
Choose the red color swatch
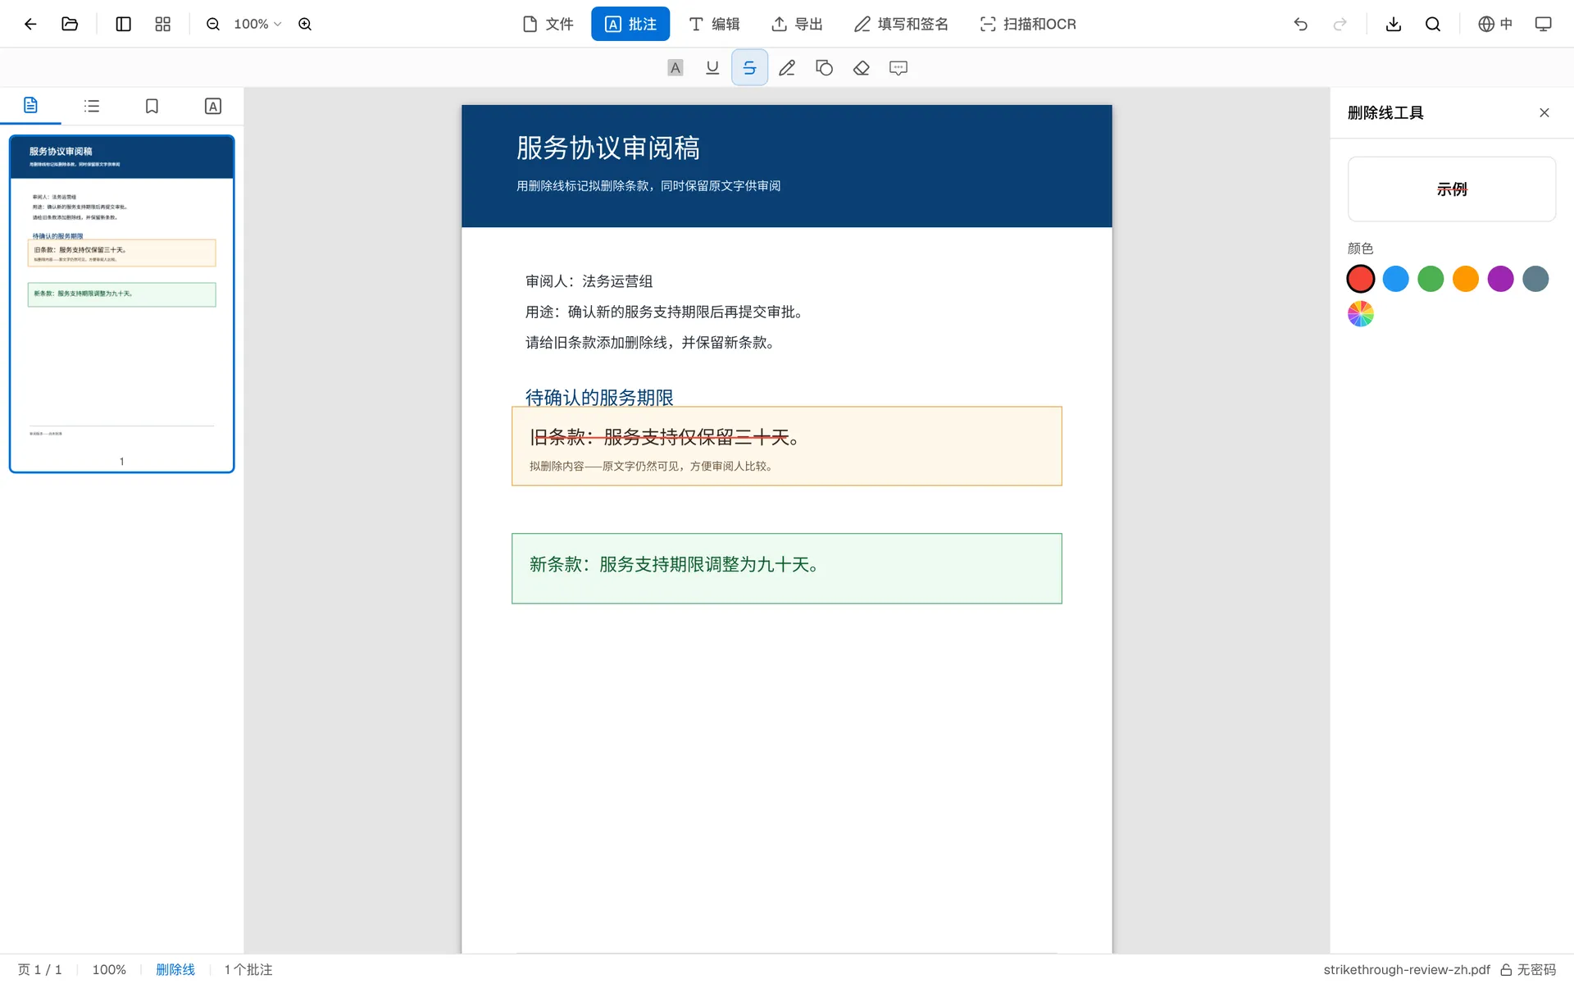click(x=1361, y=279)
